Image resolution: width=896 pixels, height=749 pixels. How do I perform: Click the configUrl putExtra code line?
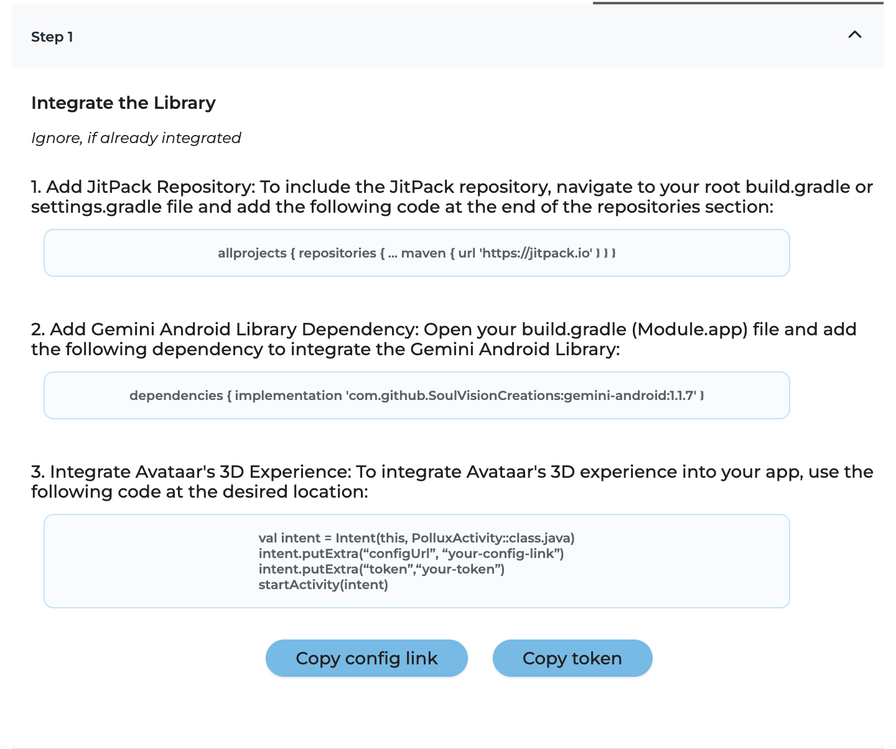coord(411,554)
